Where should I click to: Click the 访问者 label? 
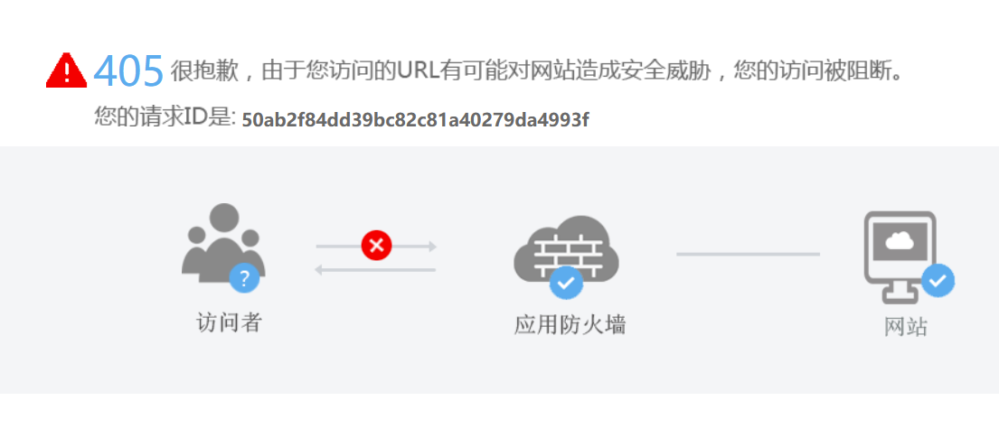[229, 322]
